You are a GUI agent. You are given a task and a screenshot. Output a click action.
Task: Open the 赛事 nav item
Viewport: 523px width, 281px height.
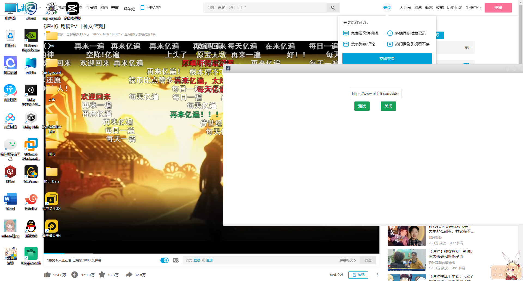115,8
